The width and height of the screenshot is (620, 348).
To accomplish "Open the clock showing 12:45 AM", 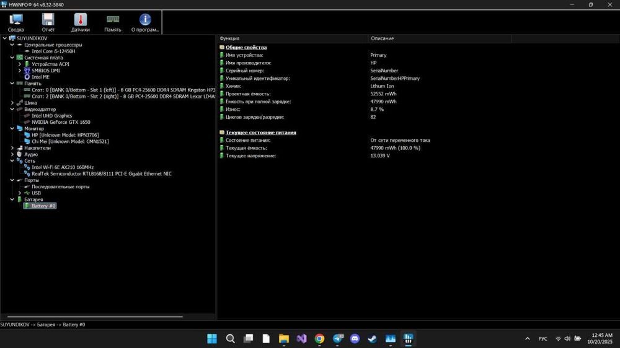I will 600,339.
